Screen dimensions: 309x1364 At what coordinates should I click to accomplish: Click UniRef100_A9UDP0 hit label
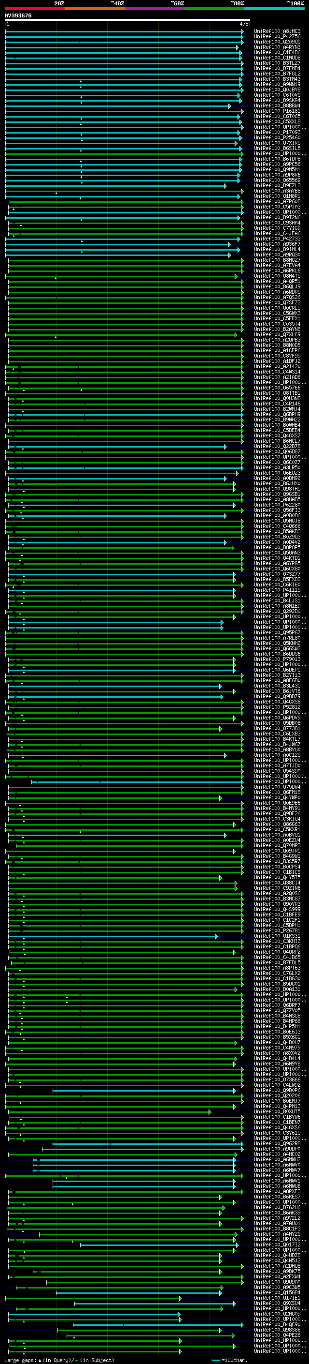277,1149
